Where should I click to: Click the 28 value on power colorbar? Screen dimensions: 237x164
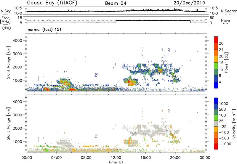pyautogui.click(x=221, y=43)
